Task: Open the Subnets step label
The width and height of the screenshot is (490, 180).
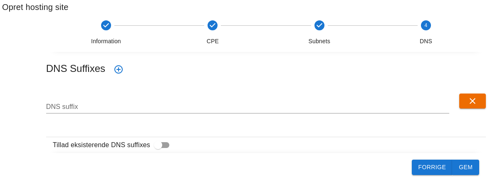Action: 319,41
